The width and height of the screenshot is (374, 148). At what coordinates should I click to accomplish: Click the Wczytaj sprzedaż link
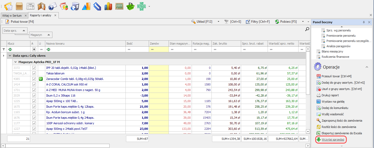333,140
